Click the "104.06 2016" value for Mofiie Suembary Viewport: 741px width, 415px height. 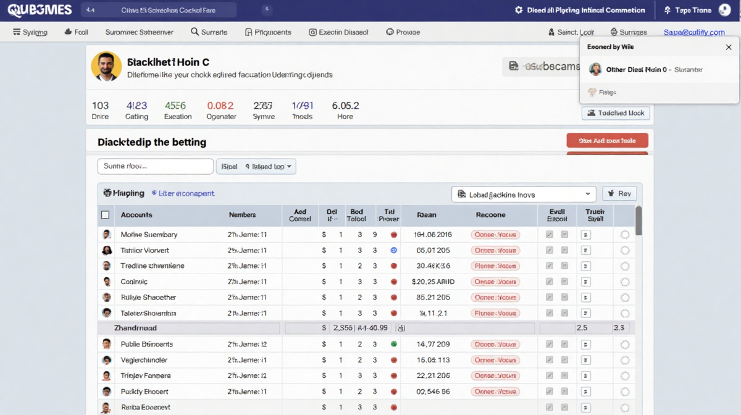point(432,235)
